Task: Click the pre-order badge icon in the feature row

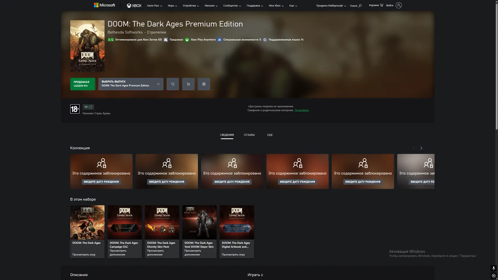Action: (x=166, y=40)
